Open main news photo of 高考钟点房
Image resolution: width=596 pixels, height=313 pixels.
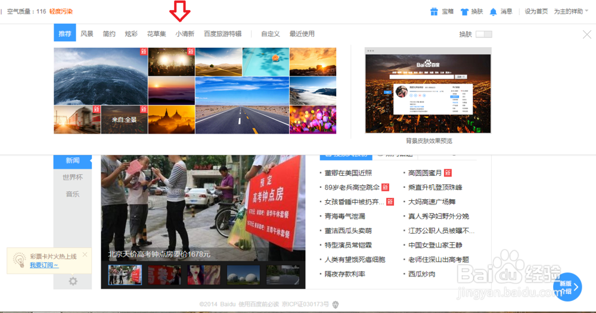pyautogui.click(x=203, y=207)
